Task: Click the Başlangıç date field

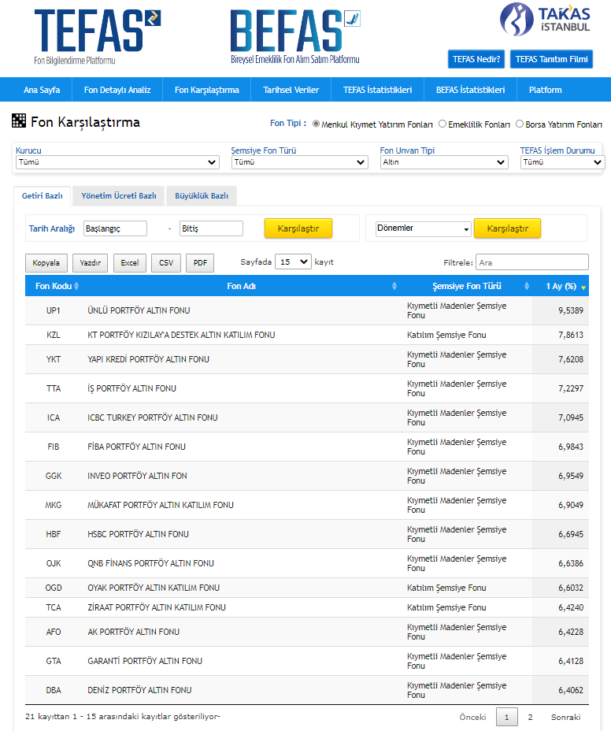Action: 115,228
